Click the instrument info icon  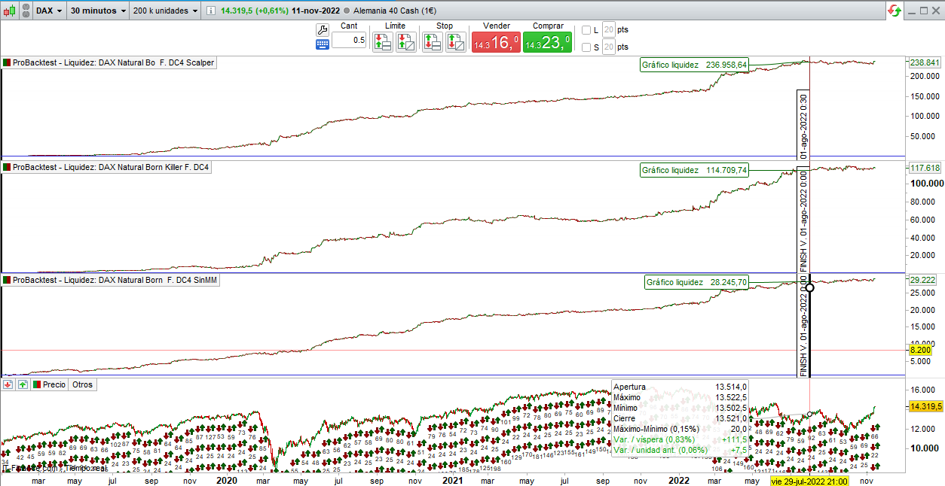point(210,11)
